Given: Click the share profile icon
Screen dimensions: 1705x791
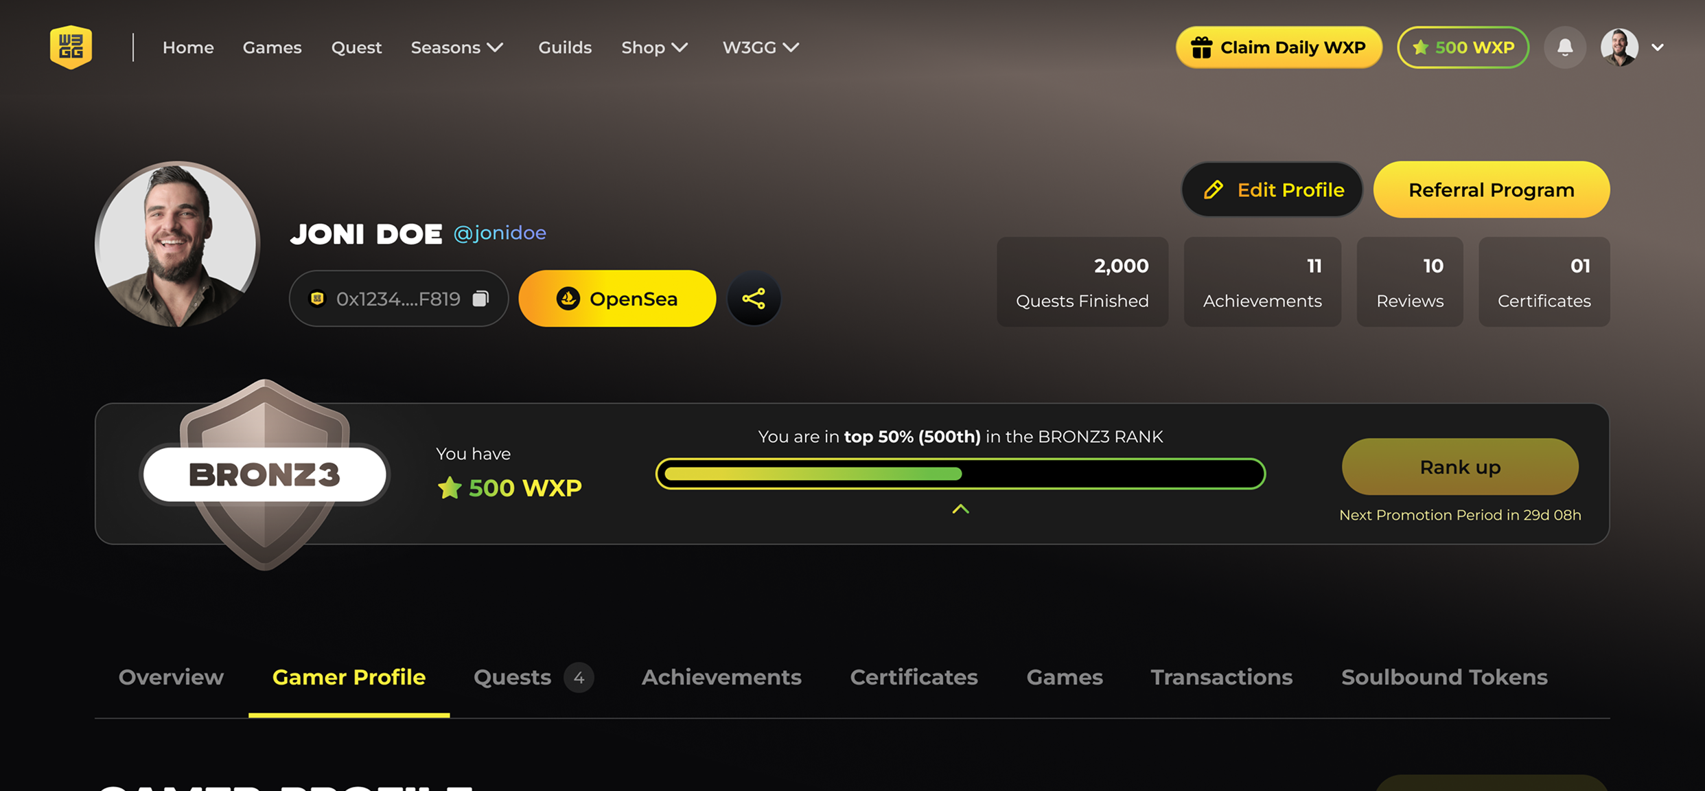Looking at the screenshot, I should pyautogui.click(x=754, y=299).
